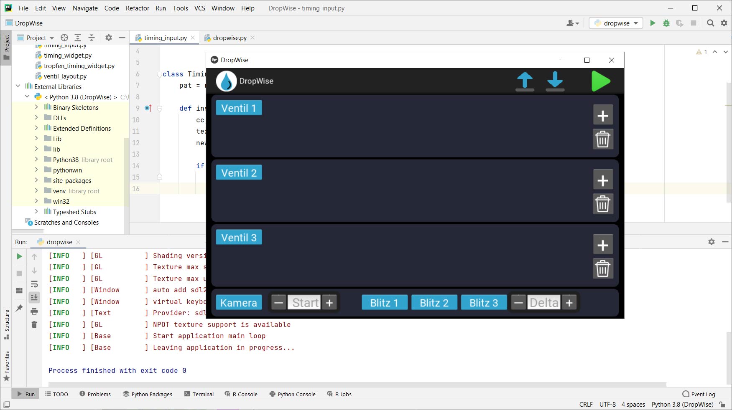Open Search Everywhere magnifier icon

point(710,23)
